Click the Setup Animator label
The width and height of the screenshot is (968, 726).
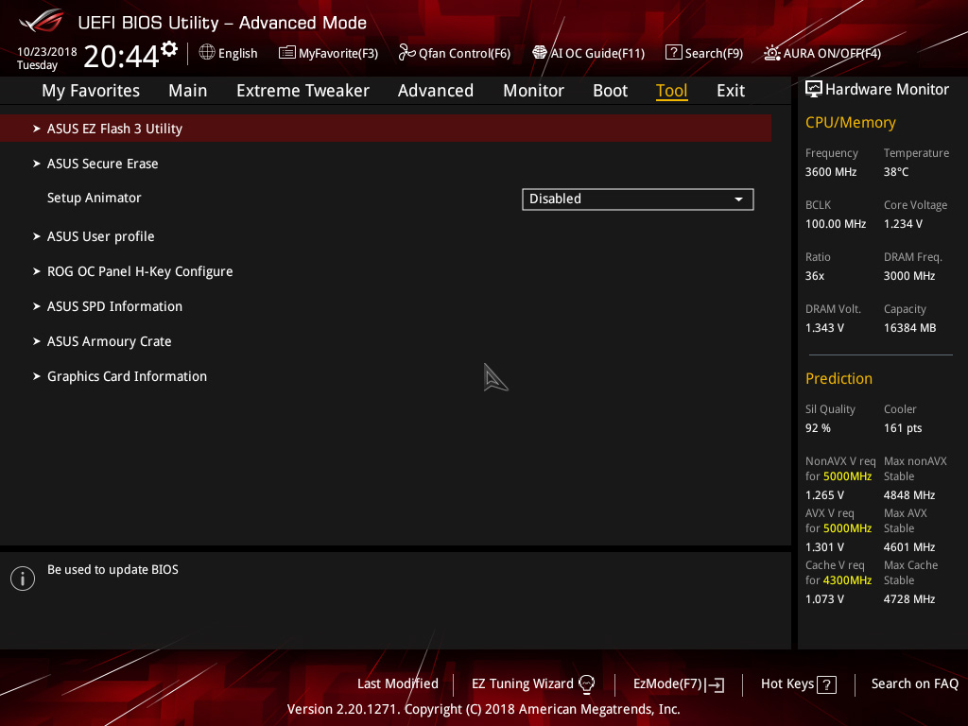click(95, 199)
